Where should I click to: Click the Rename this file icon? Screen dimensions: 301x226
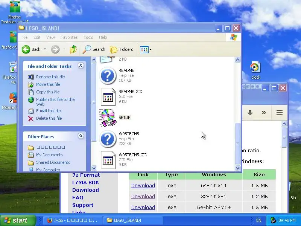(31, 77)
